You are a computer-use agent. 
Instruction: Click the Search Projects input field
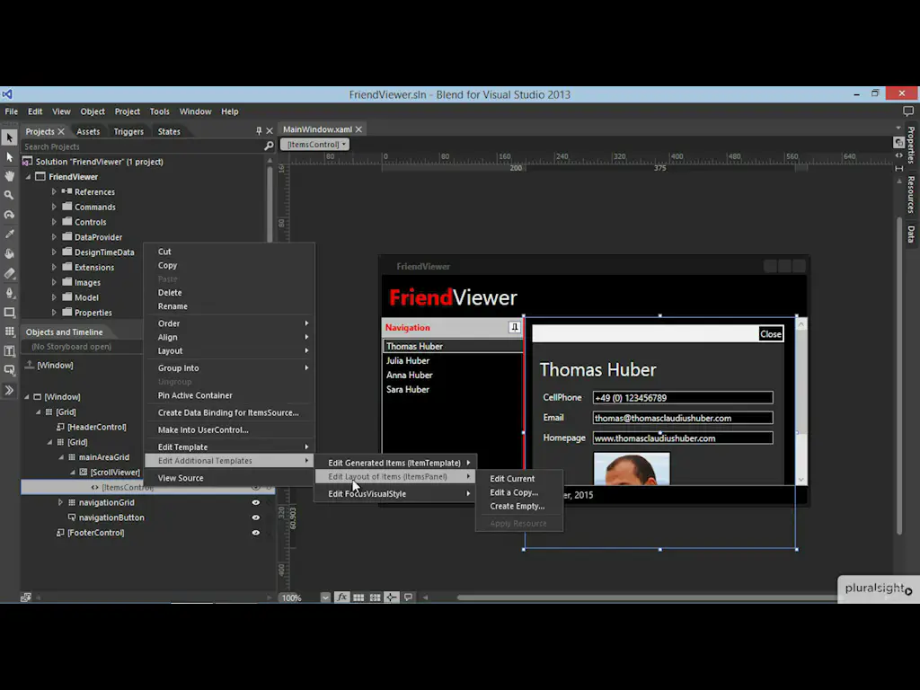(x=143, y=146)
